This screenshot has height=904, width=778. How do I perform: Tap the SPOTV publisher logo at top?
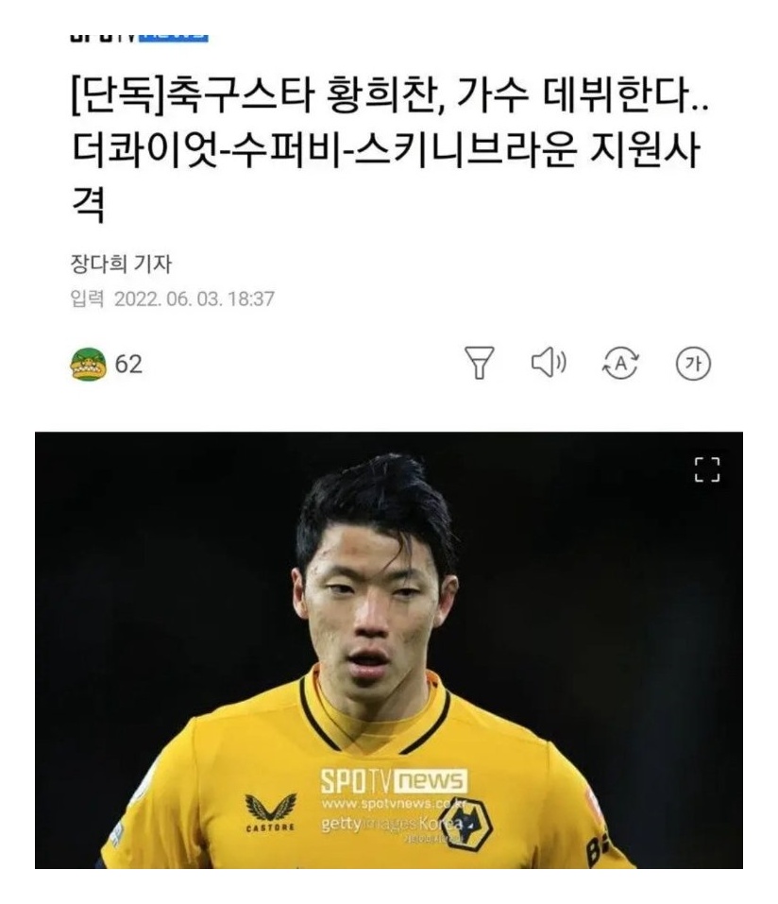pyautogui.click(x=139, y=38)
